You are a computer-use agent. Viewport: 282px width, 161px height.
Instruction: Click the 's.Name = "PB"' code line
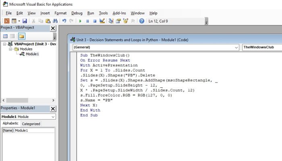[96, 100]
